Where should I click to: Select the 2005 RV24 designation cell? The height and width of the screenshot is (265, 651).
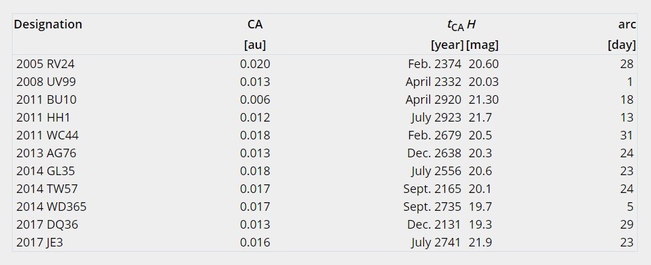click(x=46, y=64)
